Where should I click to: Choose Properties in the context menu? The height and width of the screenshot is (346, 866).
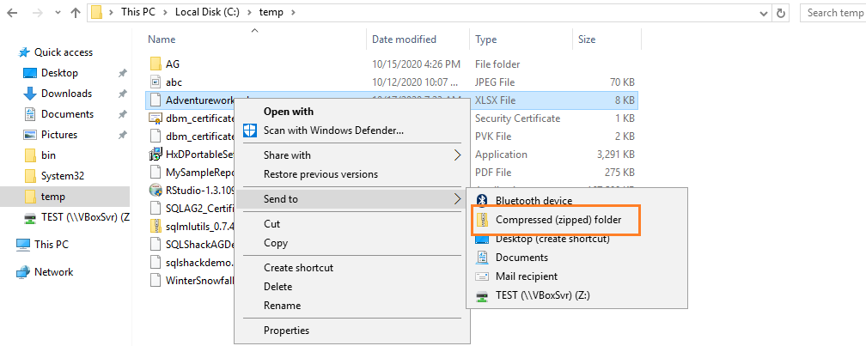(286, 331)
